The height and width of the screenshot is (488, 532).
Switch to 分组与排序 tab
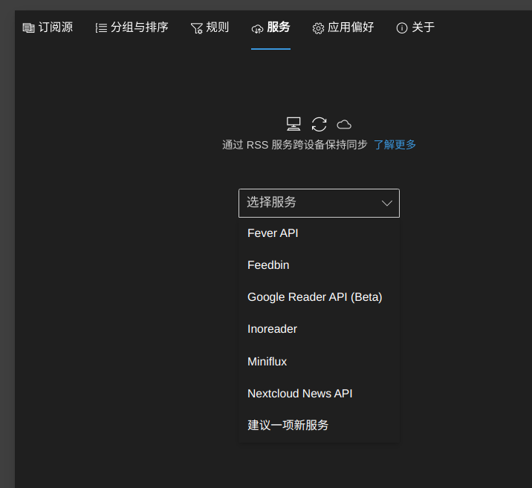pyautogui.click(x=132, y=27)
